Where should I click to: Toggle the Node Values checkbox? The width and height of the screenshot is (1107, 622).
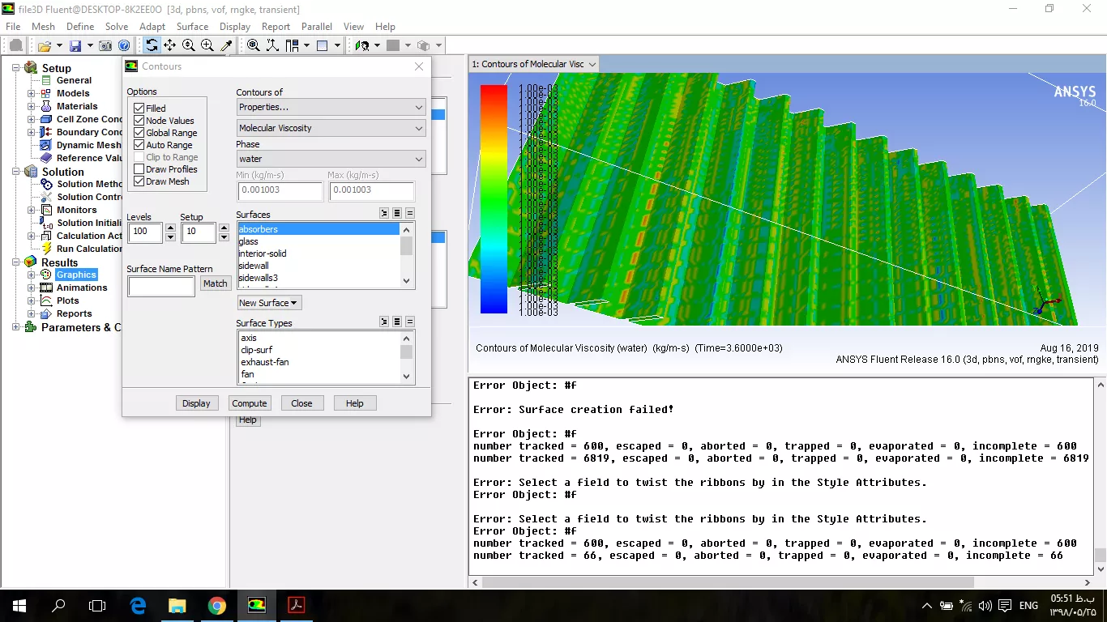point(139,120)
